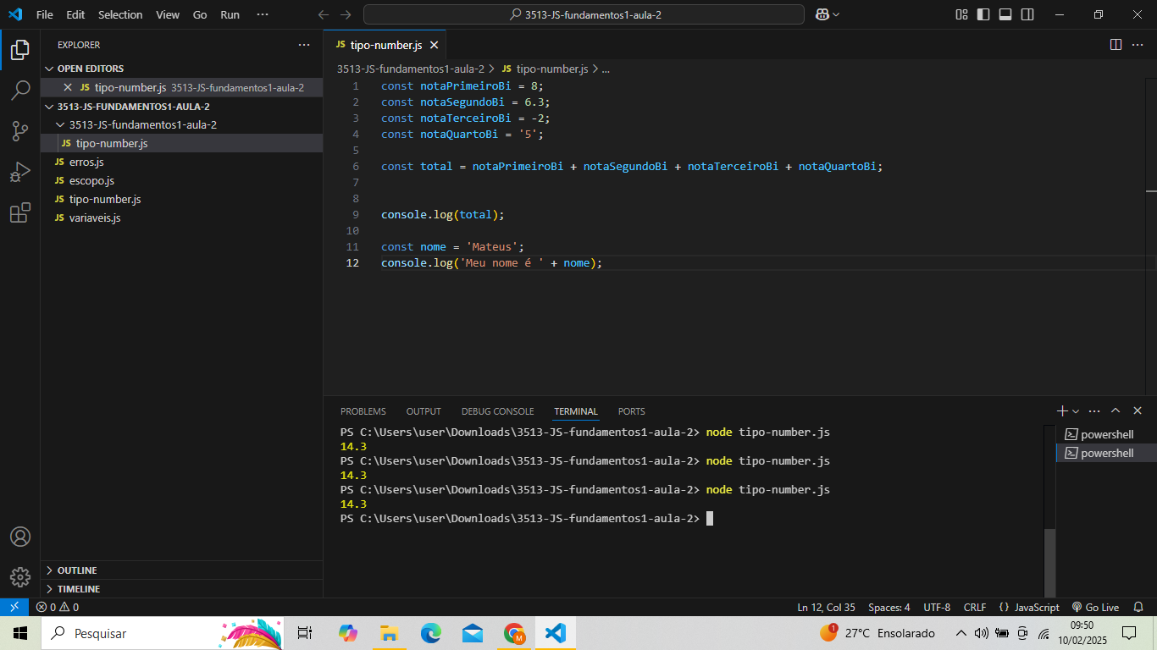Maximize the terminal panel size

[x=1115, y=411]
